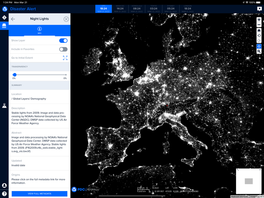Go to previous map extent
264x198 pixels.
[259, 36]
